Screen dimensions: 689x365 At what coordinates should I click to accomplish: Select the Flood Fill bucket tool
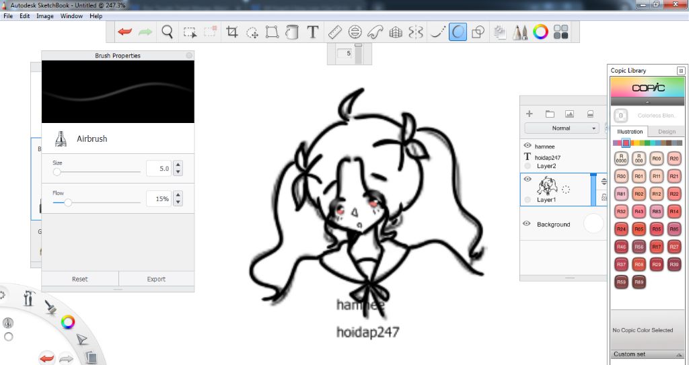pyautogui.click(x=292, y=32)
